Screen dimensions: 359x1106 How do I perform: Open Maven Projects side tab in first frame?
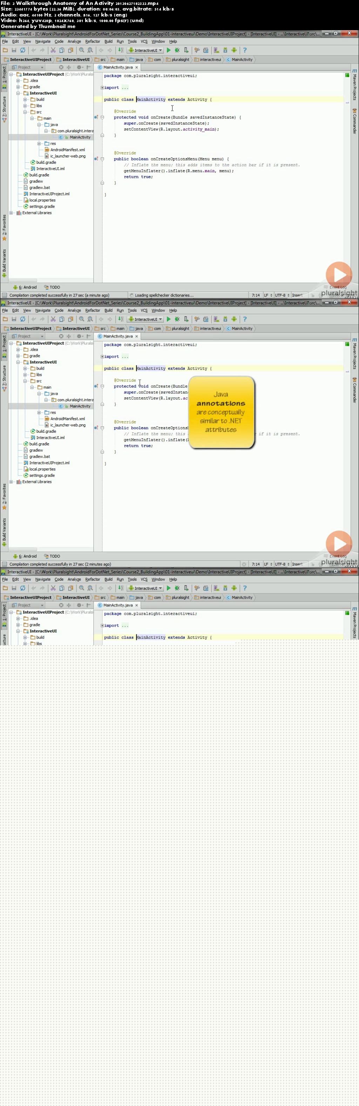pos(355,84)
